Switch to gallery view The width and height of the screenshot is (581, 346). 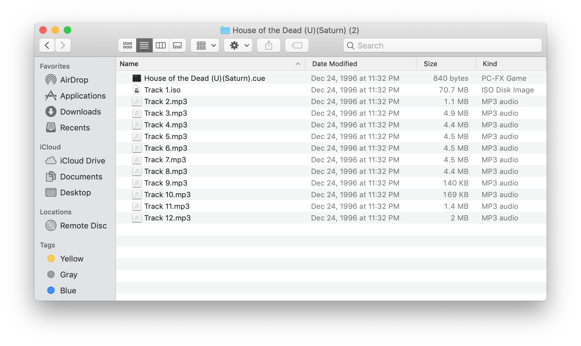178,45
